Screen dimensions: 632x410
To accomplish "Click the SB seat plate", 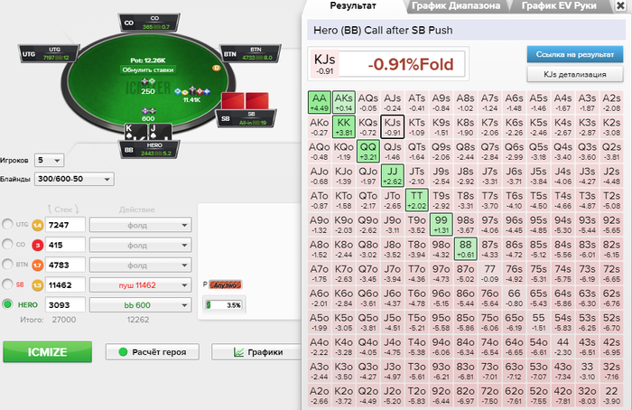I will [246, 118].
